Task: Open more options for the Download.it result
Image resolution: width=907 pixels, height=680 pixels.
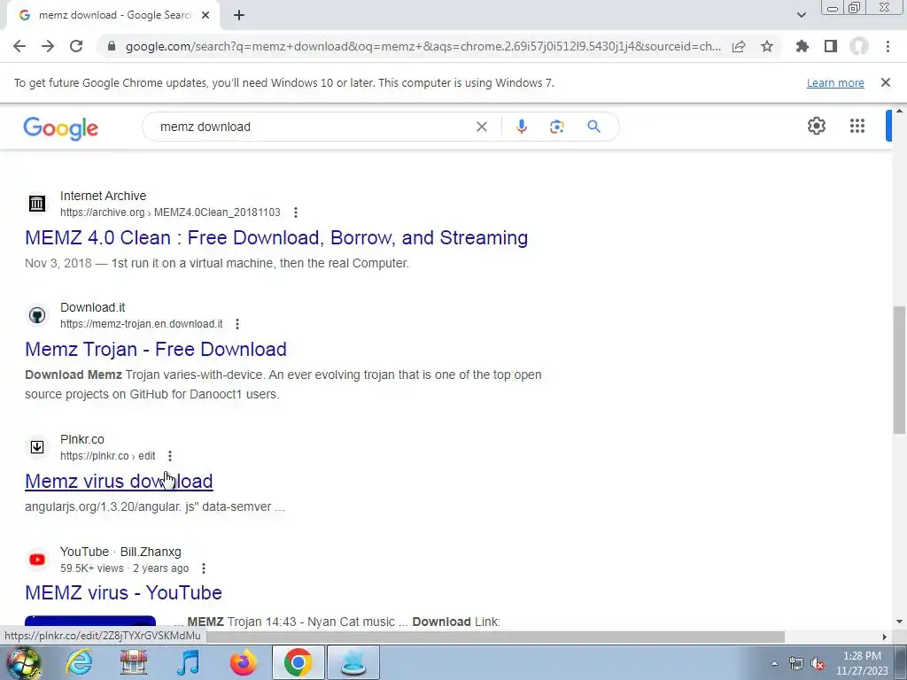Action: pyautogui.click(x=237, y=324)
